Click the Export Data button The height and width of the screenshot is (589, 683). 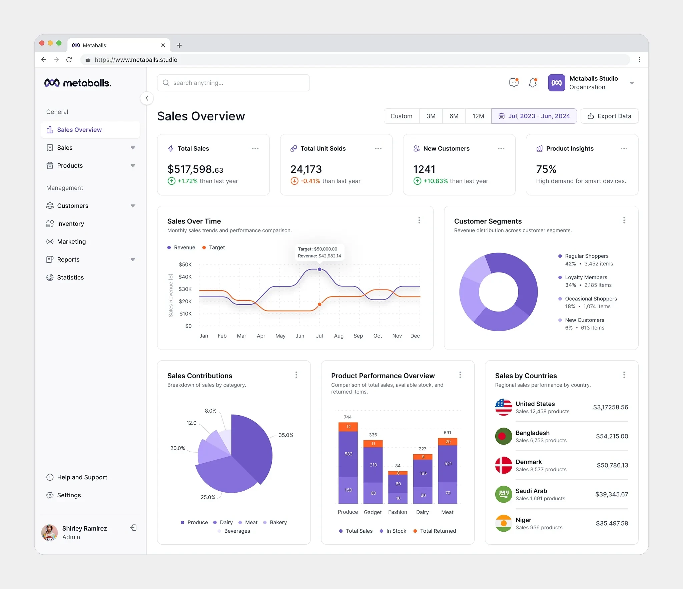click(609, 116)
